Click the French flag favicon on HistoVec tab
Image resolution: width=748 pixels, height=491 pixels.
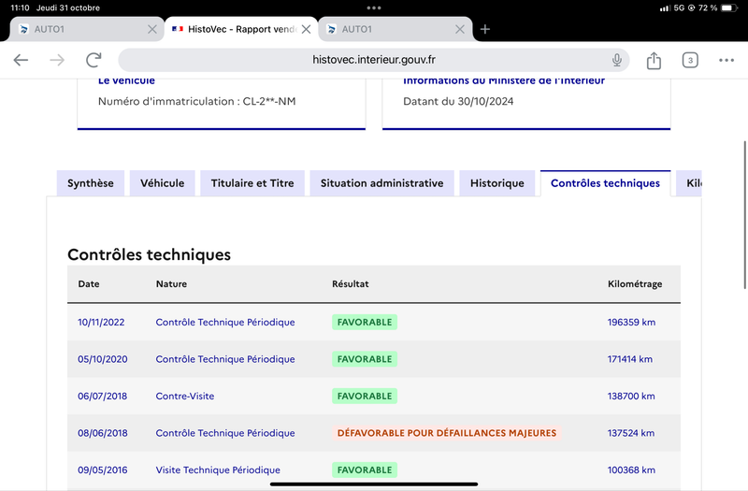178,29
